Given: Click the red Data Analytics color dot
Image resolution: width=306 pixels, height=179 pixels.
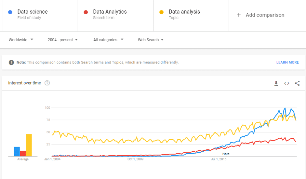Looking at the screenshot, I should 86,12.
